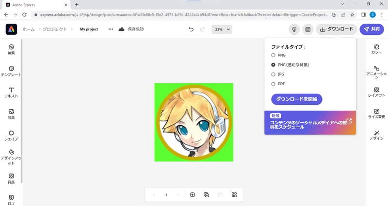Go to the previous page arrow

tap(154, 195)
